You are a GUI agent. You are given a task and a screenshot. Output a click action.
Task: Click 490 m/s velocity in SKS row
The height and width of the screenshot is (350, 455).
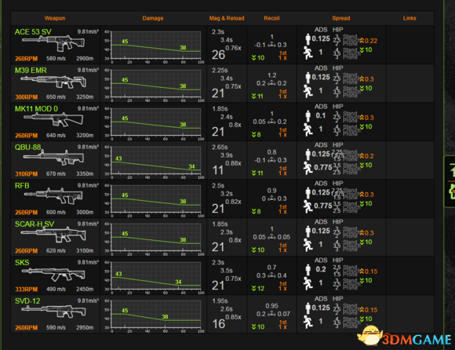pyautogui.click(x=56, y=290)
